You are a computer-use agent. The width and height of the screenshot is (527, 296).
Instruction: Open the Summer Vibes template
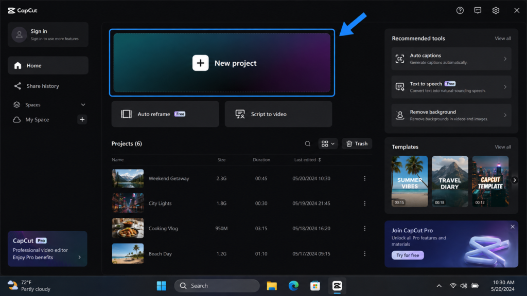pos(409,181)
